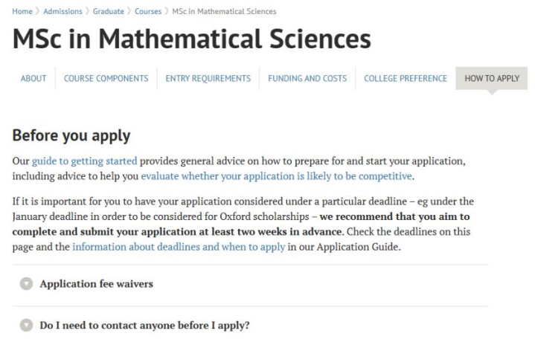Open the Entry Requirements tab
This screenshot has height=339, width=535.
pos(208,78)
